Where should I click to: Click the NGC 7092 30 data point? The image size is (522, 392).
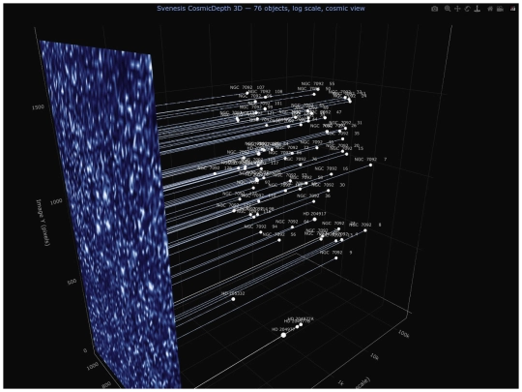tap(329, 191)
